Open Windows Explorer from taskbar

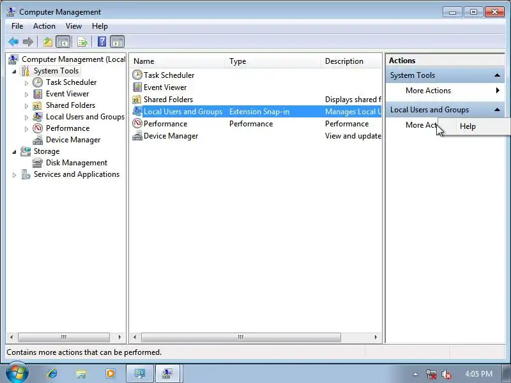[x=81, y=373]
